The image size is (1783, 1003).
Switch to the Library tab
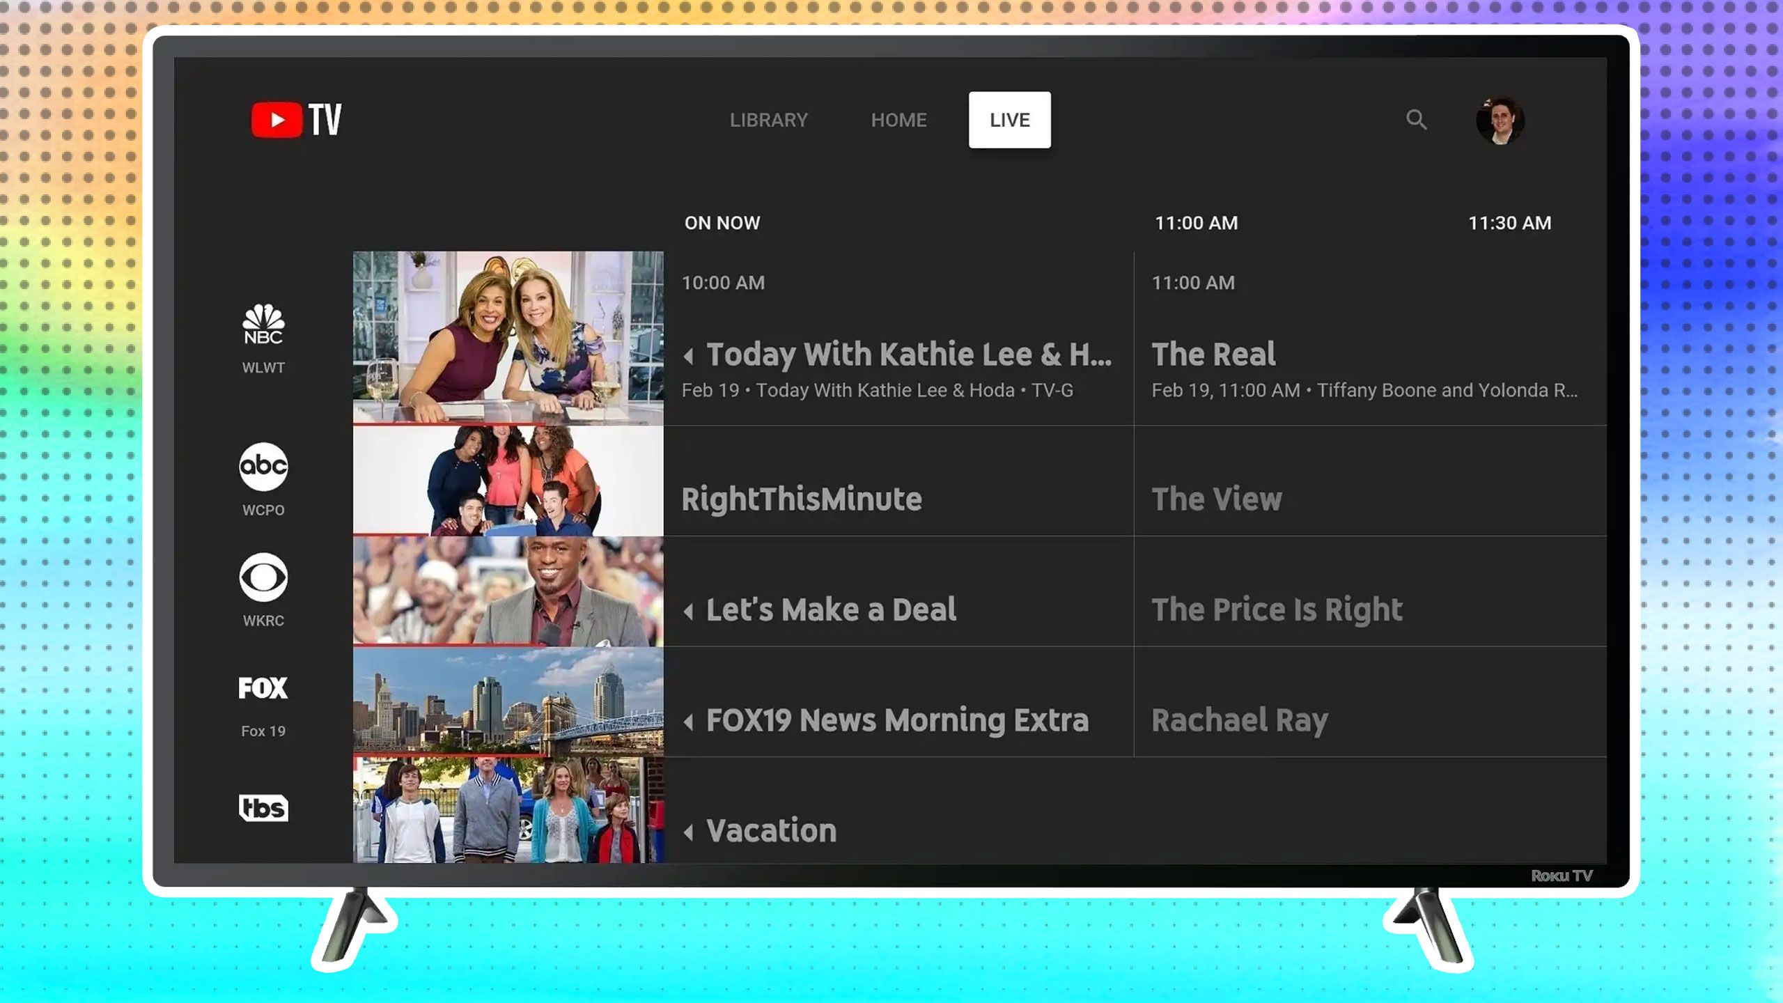[768, 119]
